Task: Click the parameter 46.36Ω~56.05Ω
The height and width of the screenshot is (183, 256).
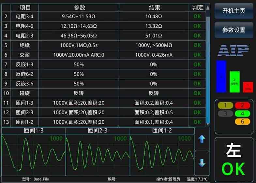Action: pos(79,36)
